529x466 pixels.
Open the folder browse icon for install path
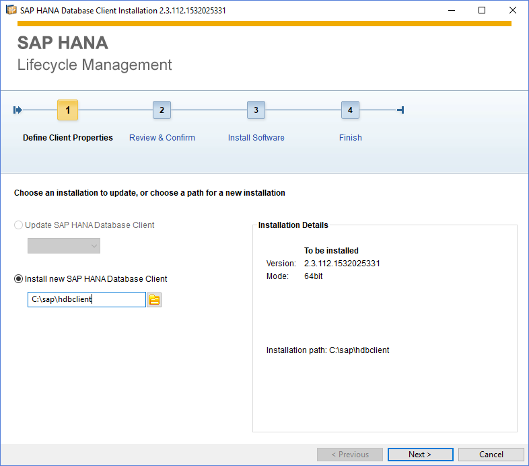pyautogui.click(x=154, y=300)
